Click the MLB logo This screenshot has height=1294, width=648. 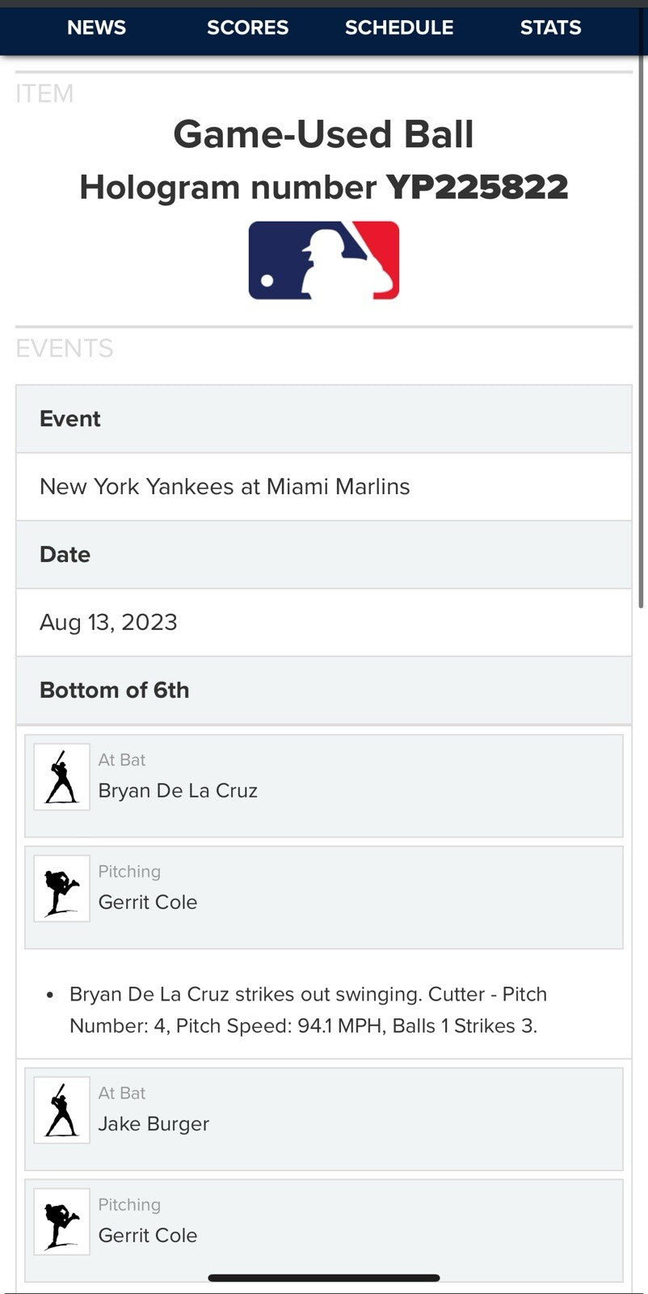pyautogui.click(x=323, y=260)
